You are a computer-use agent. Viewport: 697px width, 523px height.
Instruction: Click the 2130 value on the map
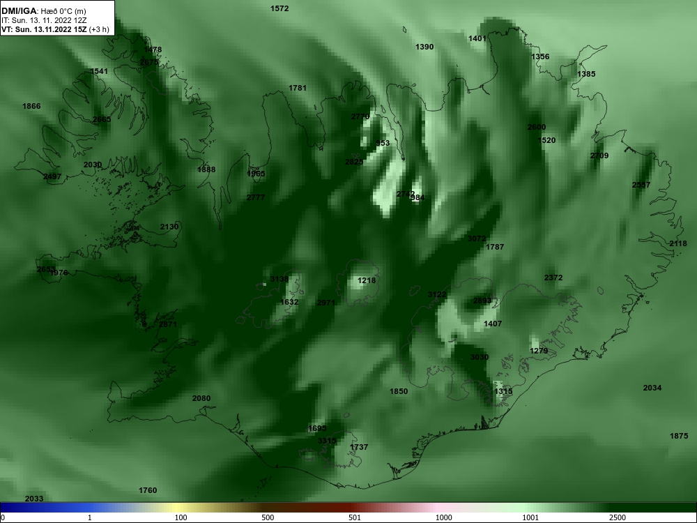[169, 227]
